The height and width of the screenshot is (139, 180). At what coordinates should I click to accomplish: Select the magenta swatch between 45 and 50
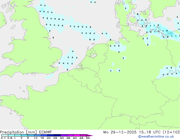[84, 135]
